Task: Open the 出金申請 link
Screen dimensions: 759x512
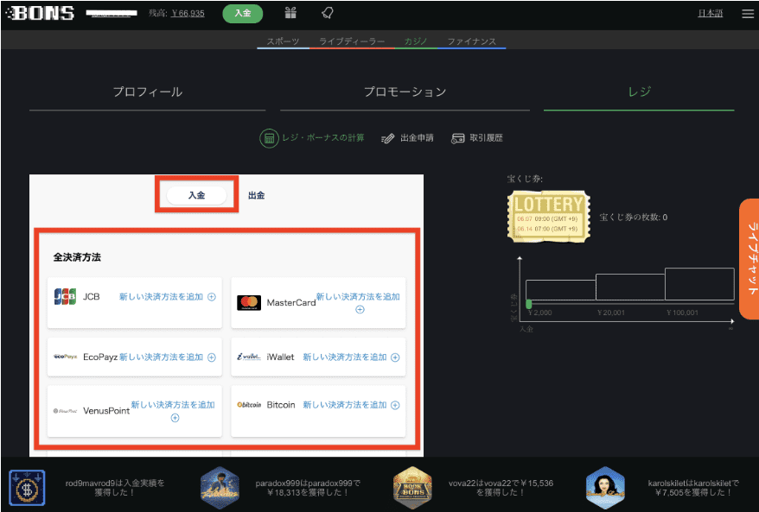Action: [x=417, y=138]
